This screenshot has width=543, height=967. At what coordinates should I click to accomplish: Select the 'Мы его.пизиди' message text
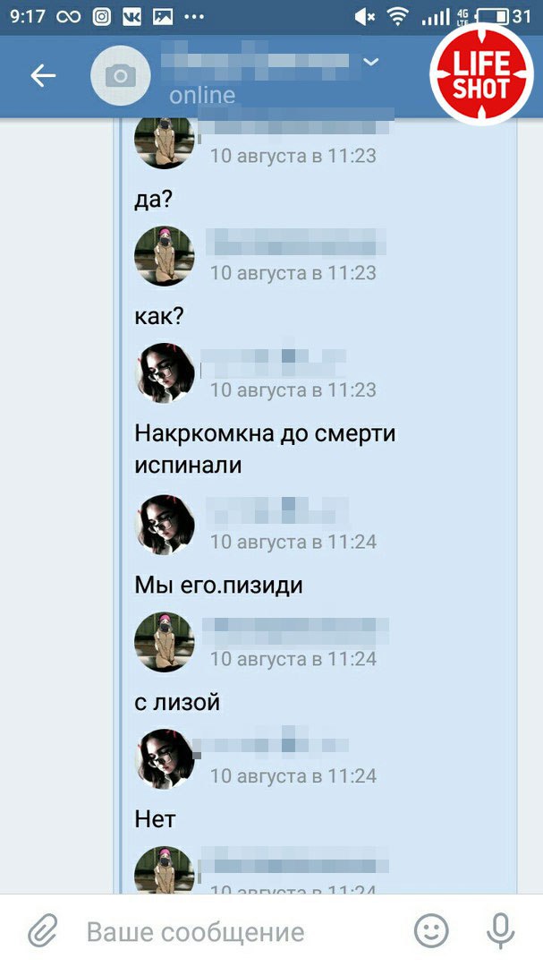click(218, 586)
